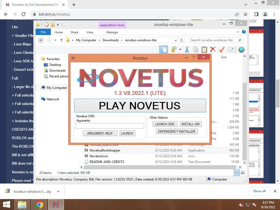Screen dimensions: 280x210
Task: Select the Application Tools contextual tab
Action: point(112,25)
